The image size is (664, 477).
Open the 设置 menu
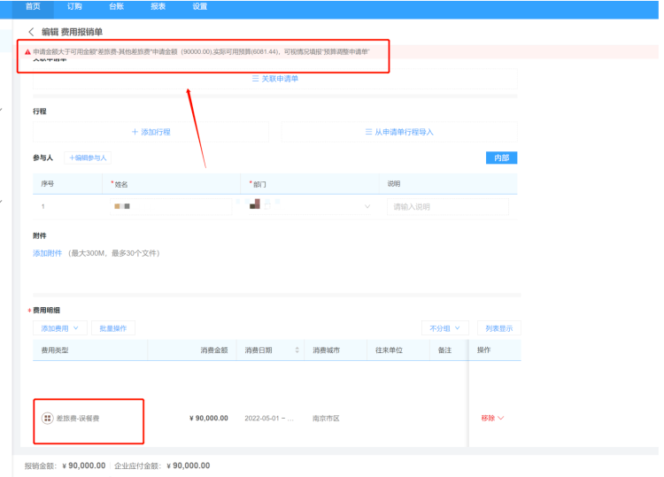pyautogui.click(x=200, y=6)
